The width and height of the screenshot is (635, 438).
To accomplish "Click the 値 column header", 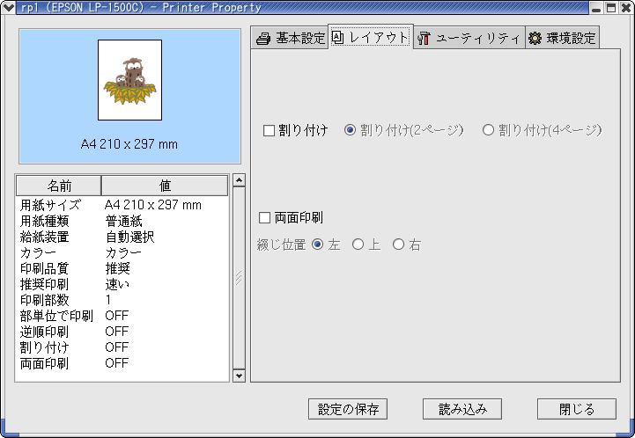I will (165, 185).
